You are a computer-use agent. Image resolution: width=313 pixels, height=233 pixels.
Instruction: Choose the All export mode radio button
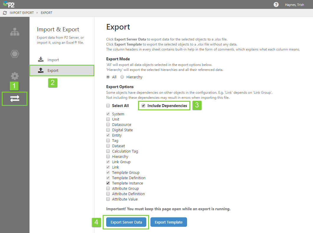108,77
